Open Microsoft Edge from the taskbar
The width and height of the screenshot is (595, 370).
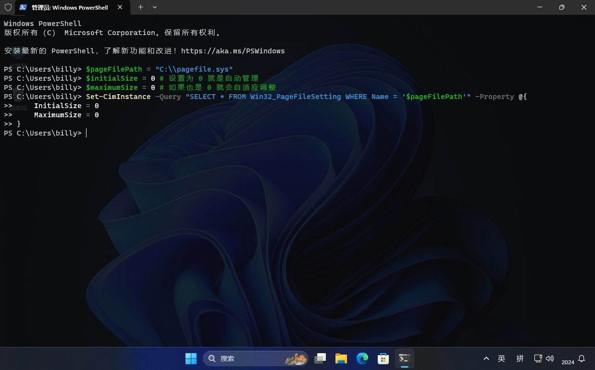pyautogui.click(x=362, y=358)
